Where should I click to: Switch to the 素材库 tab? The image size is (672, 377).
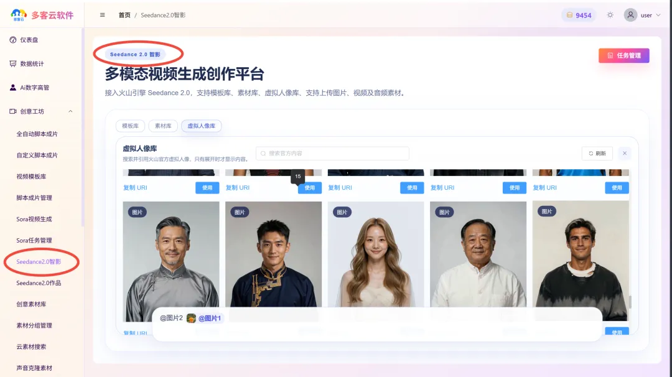(x=163, y=126)
